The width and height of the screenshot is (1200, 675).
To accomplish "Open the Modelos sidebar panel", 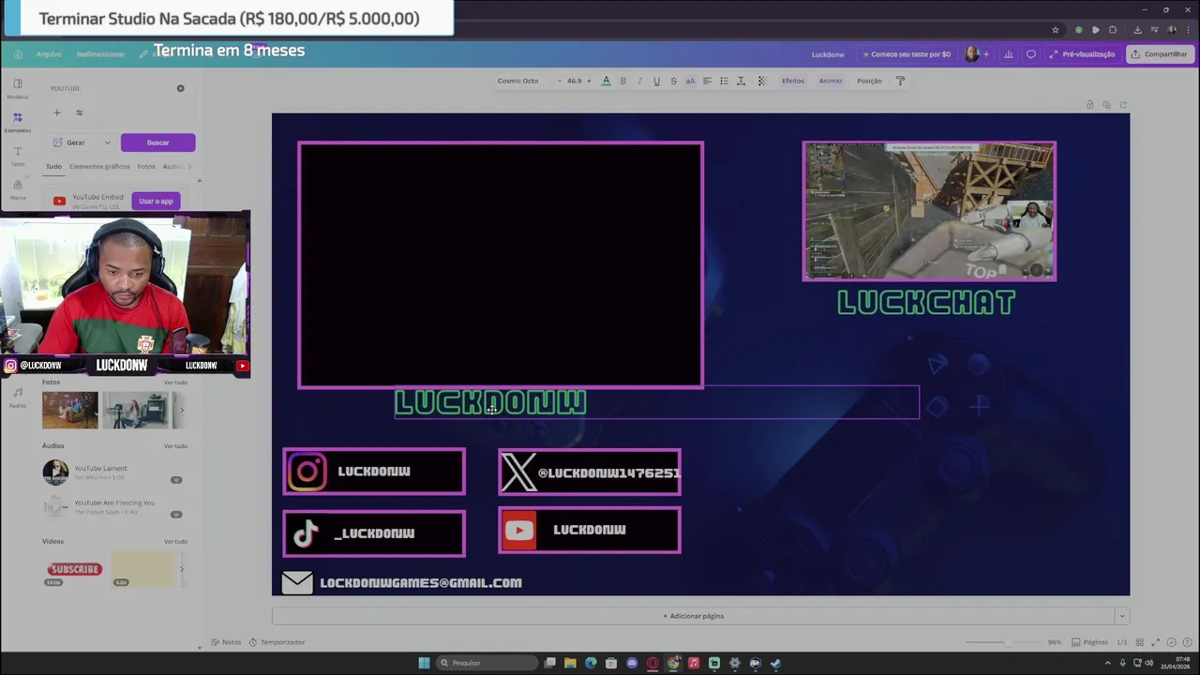I will pyautogui.click(x=18, y=88).
